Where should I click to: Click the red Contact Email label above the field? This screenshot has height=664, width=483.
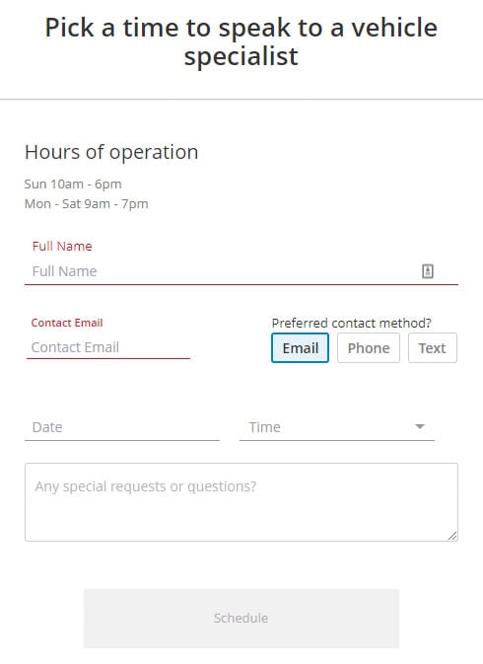pos(67,323)
